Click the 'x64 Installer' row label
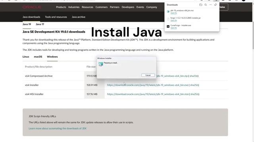Viewport: 254px width, 142px height. 32,85
